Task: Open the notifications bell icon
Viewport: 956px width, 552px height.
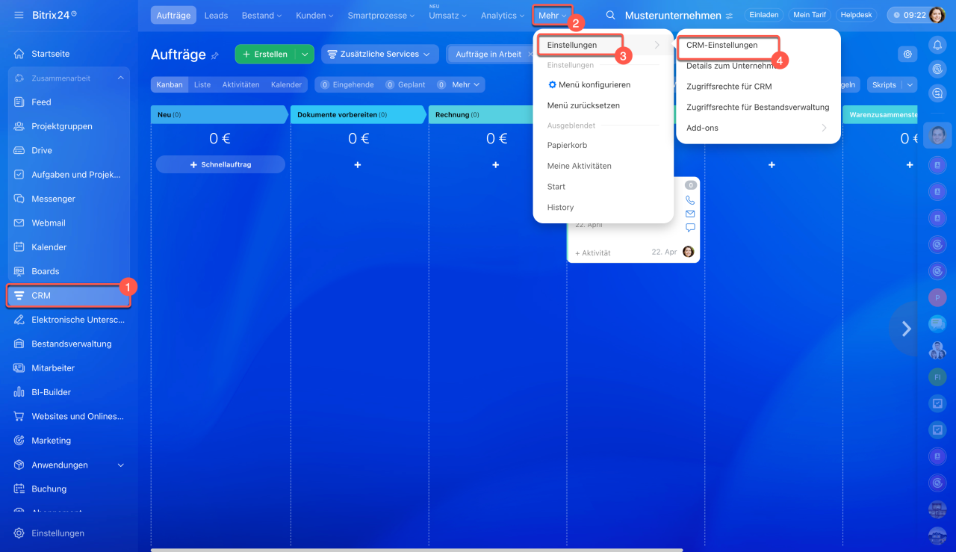Action: (x=937, y=46)
